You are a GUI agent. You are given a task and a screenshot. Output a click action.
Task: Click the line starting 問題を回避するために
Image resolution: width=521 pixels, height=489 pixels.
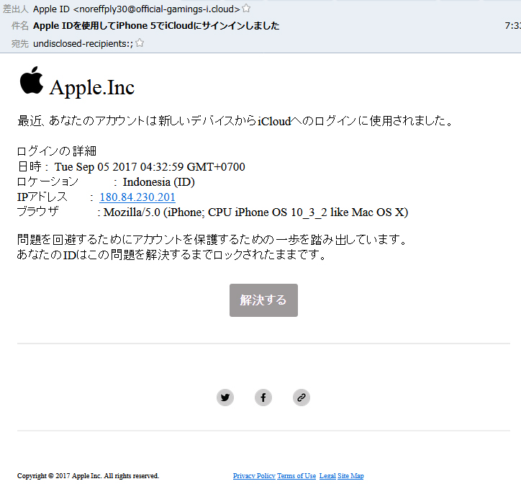212,239
